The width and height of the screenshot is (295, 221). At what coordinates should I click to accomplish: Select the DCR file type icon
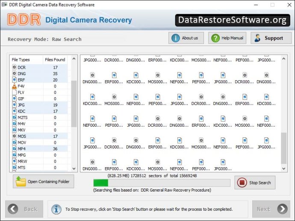(14, 67)
